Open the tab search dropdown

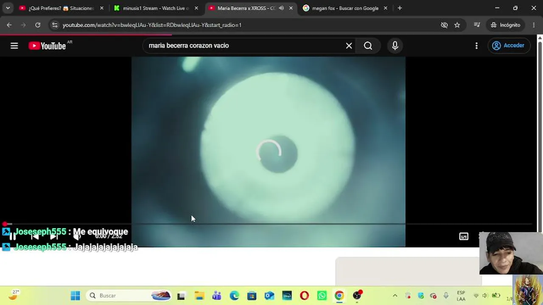pyautogui.click(x=8, y=8)
